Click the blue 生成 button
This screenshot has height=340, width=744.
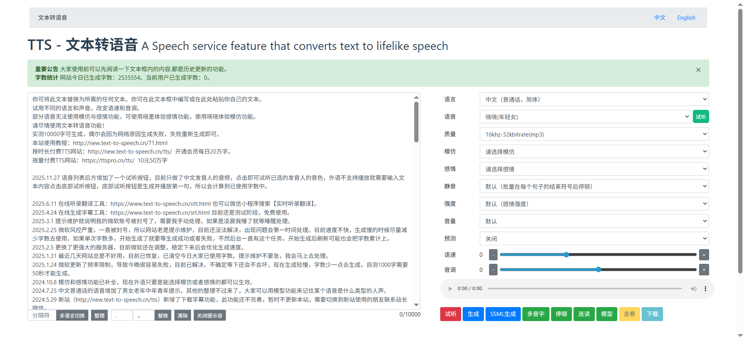(x=473, y=314)
